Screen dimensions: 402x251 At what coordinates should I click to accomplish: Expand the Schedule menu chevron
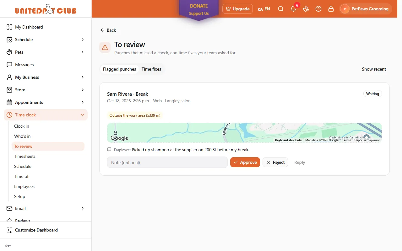tap(83, 40)
